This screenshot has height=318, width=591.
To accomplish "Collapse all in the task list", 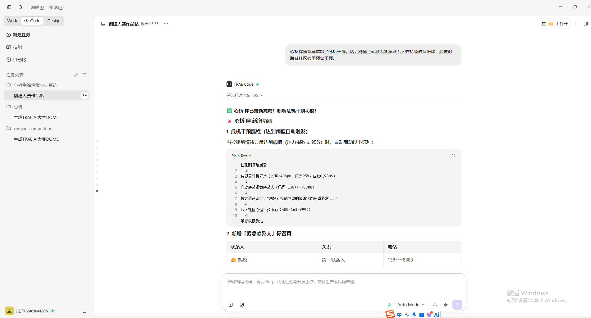I will [x=76, y=75].
